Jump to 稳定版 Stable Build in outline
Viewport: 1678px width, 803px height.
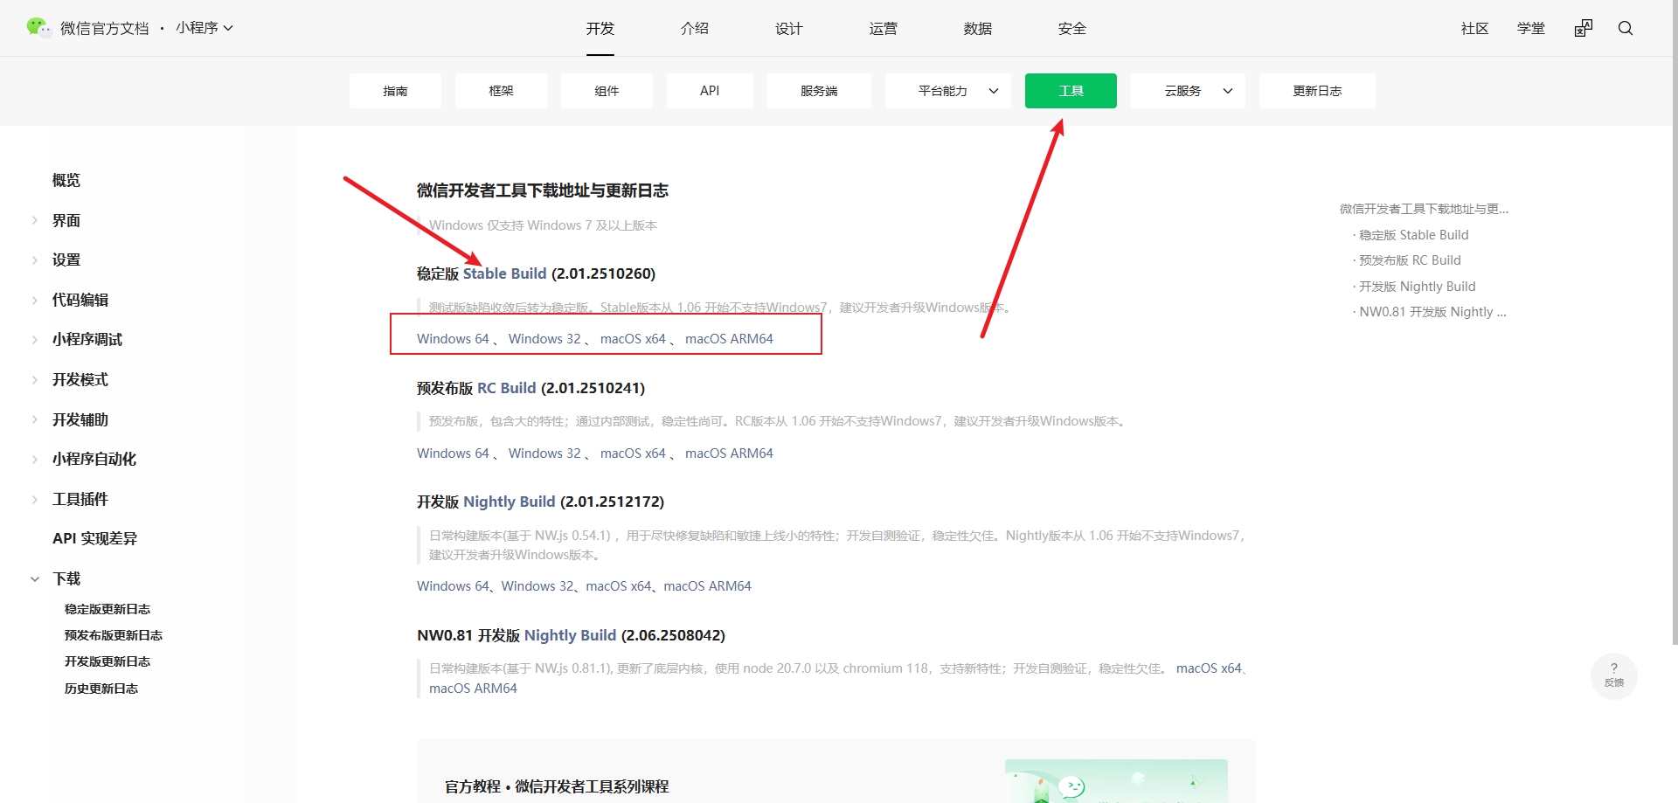(1413, 235)
